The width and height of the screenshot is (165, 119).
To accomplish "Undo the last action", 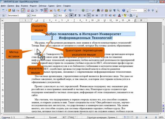I will pos(70,10).
